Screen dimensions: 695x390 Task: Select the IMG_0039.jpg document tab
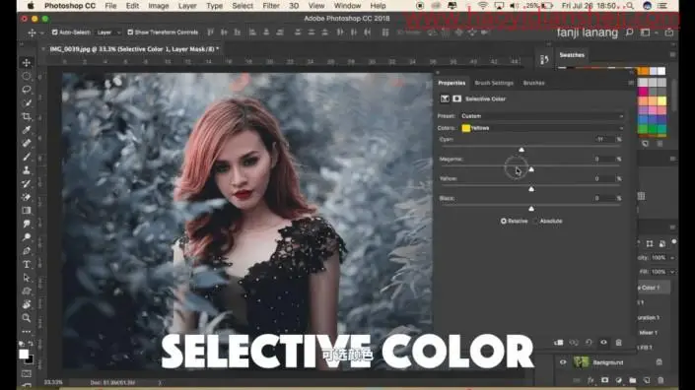[x=134, y=49]
